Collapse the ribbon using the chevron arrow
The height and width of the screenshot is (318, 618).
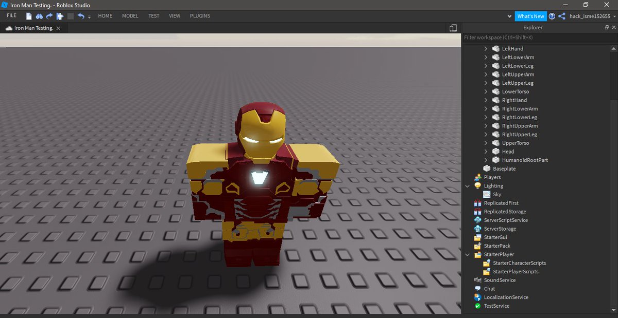pos(509,16)
